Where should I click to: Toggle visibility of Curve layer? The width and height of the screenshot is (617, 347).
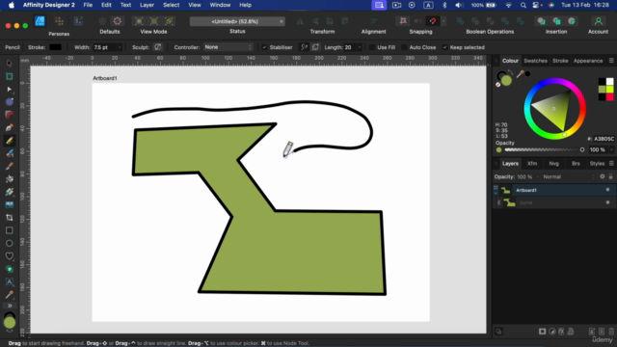click(607, 202)
